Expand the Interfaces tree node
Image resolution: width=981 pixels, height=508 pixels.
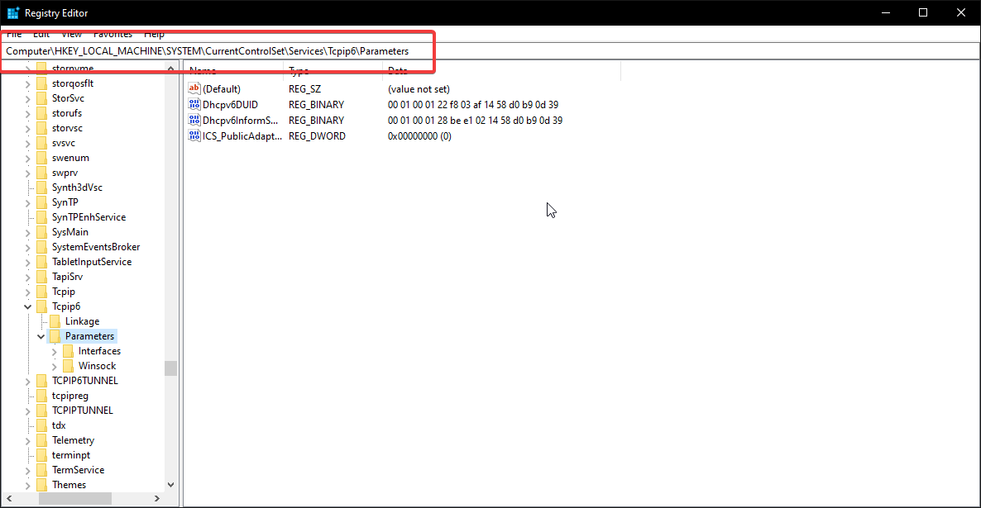(54, 352)
